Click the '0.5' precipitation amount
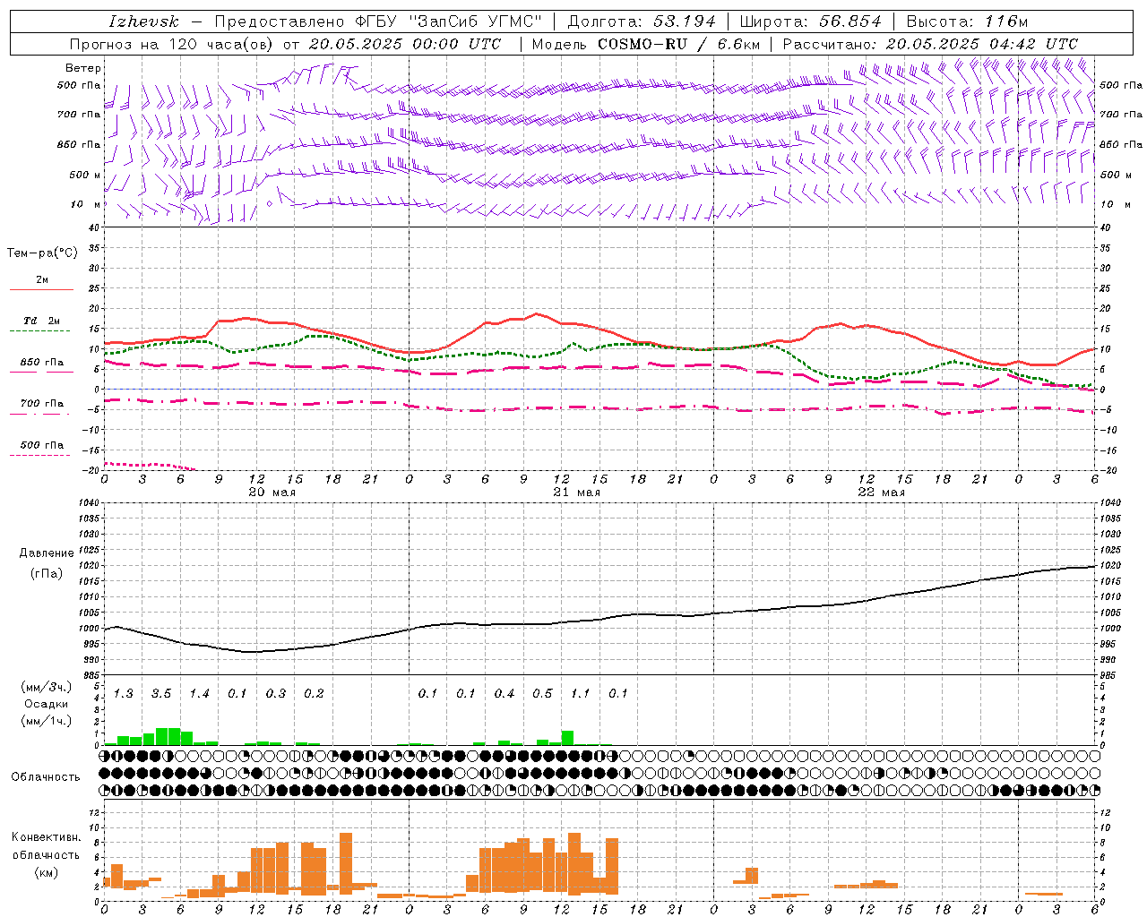This screenshot has height=917, width=1147. point(542,694)
